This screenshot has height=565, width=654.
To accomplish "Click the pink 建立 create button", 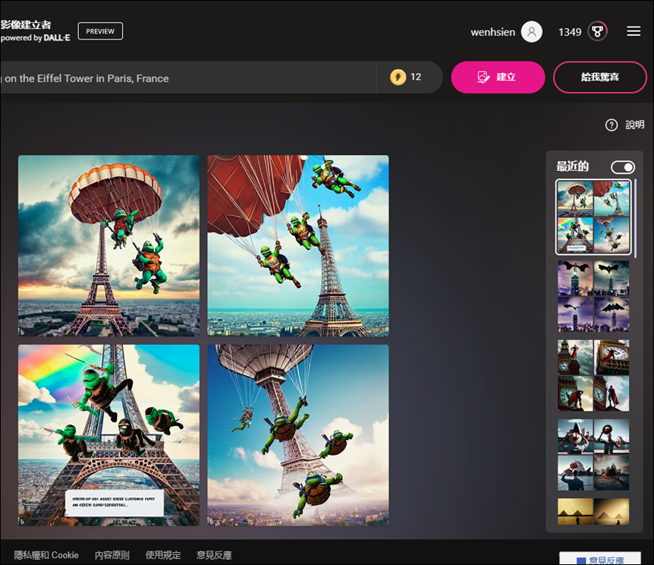I will [498, 77].
